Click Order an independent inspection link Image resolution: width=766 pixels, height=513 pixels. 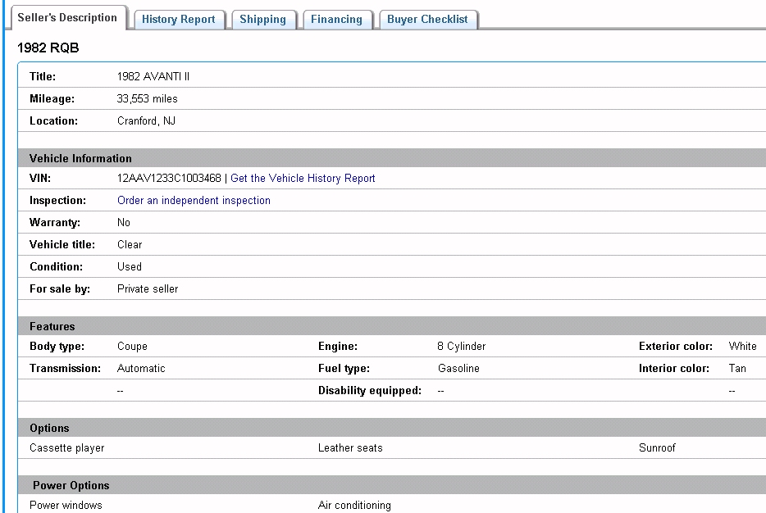click(x=194, y=200)
